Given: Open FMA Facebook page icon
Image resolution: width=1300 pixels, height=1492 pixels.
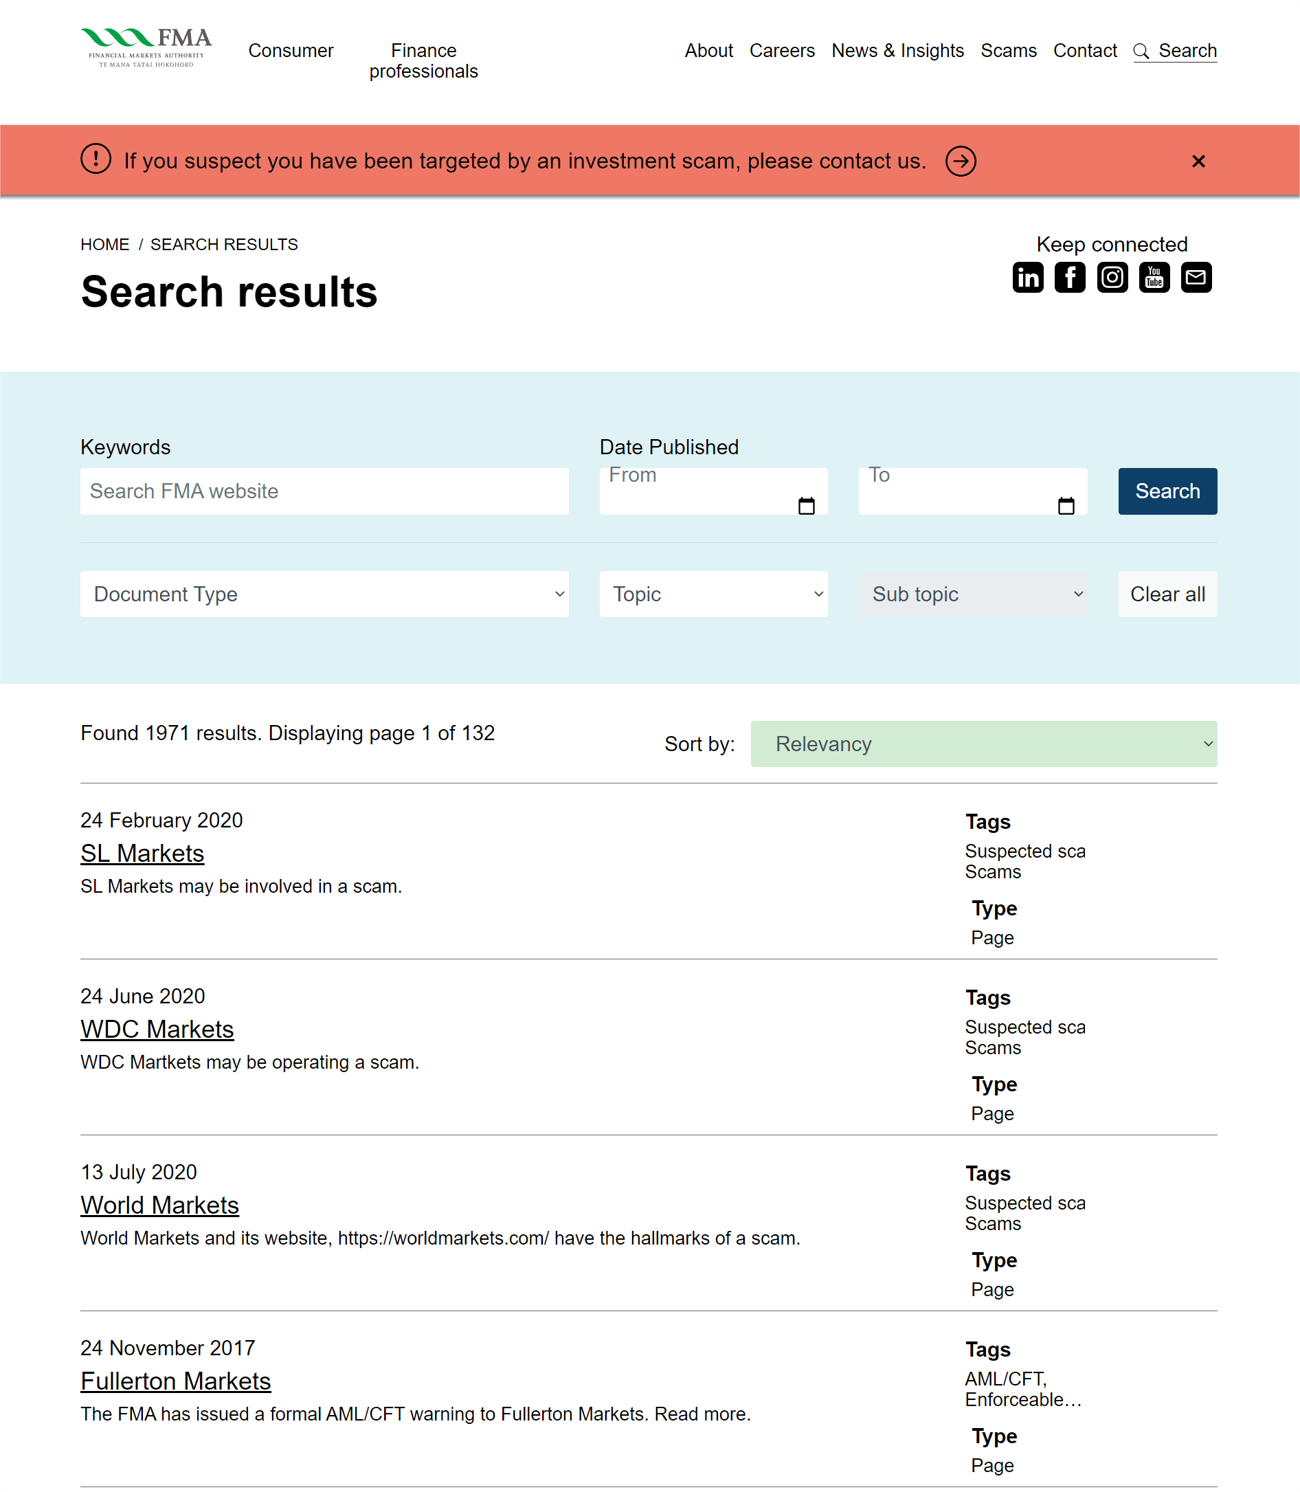Looking at the screenshot, I should tap(1070, 277).
